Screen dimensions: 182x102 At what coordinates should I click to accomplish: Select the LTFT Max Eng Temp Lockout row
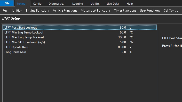pos(80,37)
